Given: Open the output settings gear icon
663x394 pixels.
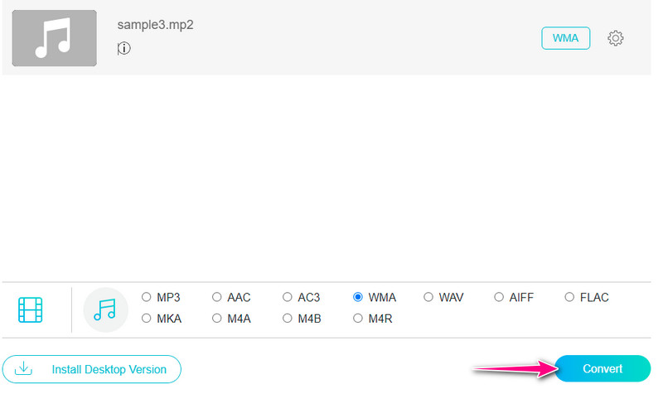Looking at the screenshot, I should pyautogui.click(x=615, y=38).
